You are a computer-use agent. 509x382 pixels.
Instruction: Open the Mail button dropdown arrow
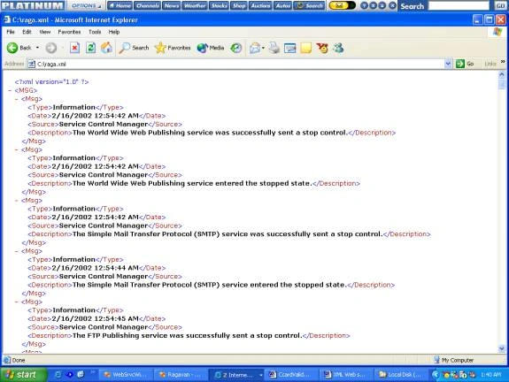click(263, 48)
